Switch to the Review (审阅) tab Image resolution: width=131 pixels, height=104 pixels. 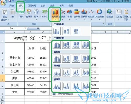tap(62, 6)
